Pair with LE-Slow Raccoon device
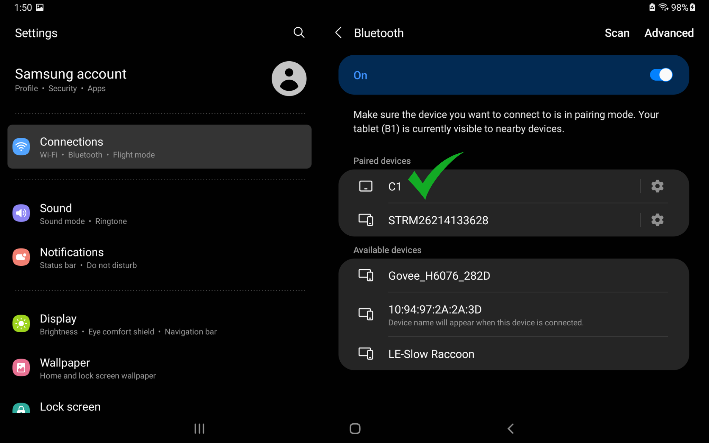709x443 pixels. (x=431, y=354)
